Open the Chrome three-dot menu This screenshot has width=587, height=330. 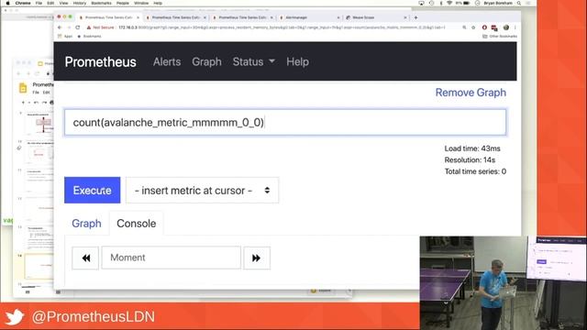(515, 27)
